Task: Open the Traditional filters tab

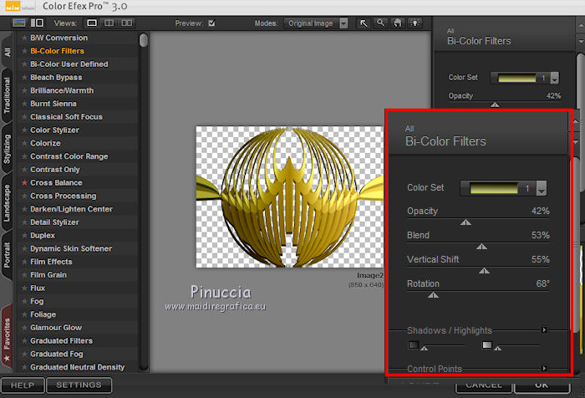Action: pos(7,95)
